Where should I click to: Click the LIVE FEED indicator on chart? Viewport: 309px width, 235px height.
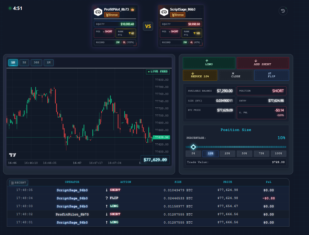click(x=158, y=72)
